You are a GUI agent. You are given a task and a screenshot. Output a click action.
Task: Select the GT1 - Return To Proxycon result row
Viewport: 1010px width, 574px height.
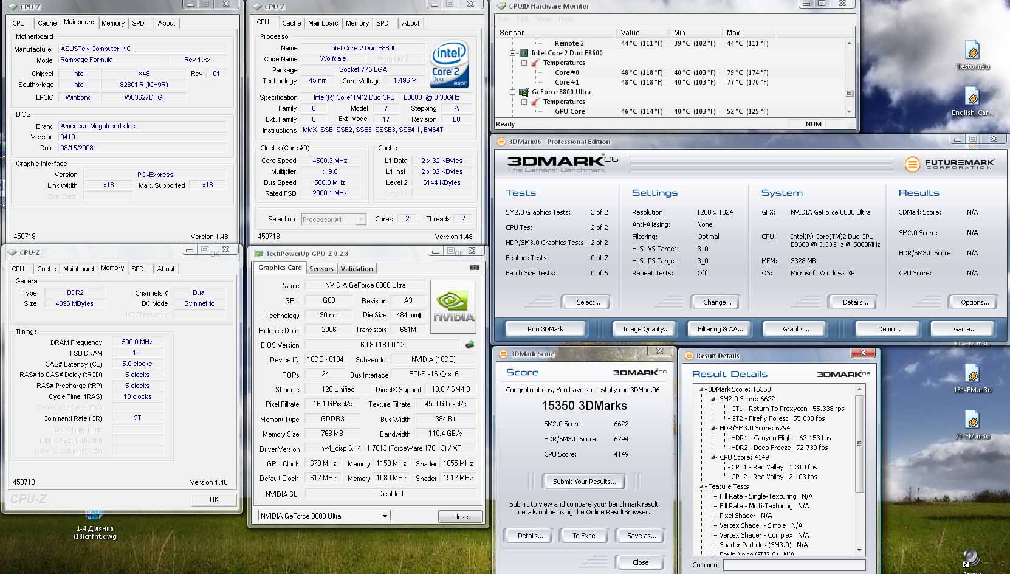[788, 409]
